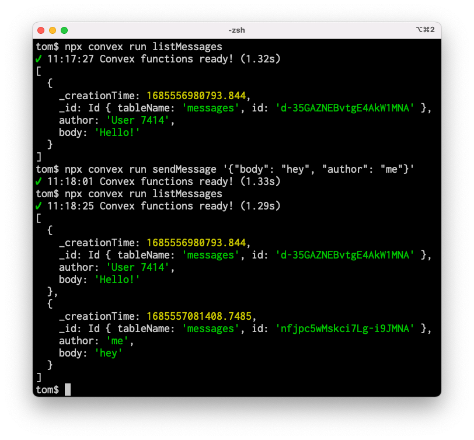Image resolution: width=474 pixels, height=440 pixels.
Task: Click the author value 'me'
Action: click(117, 341)
